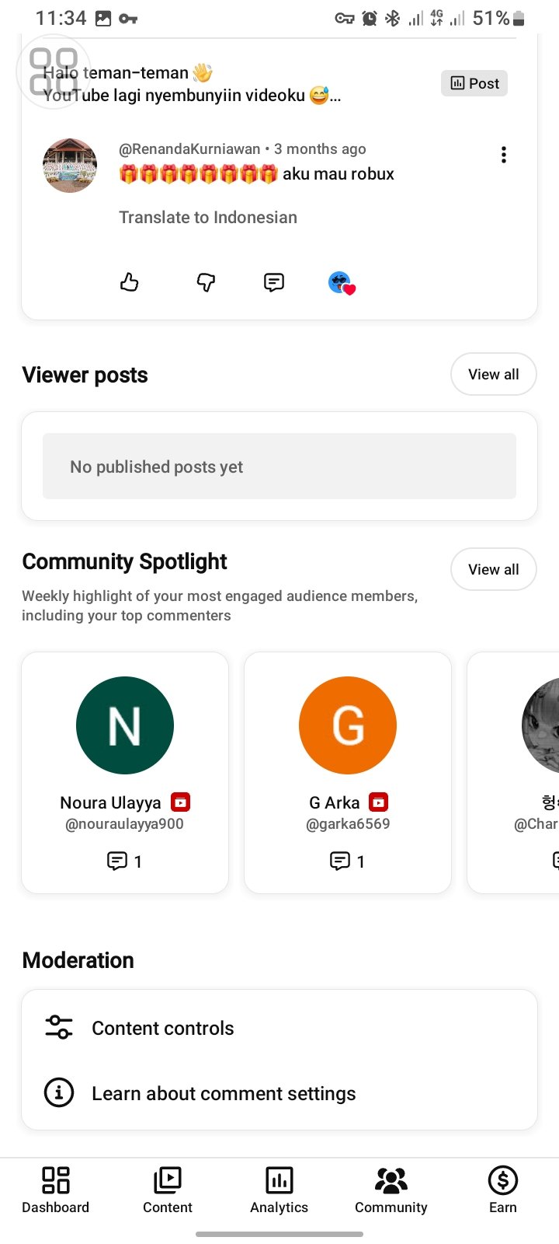
Task: Switch to the Dashboard tab
Action: click(x=56, y=1190)
